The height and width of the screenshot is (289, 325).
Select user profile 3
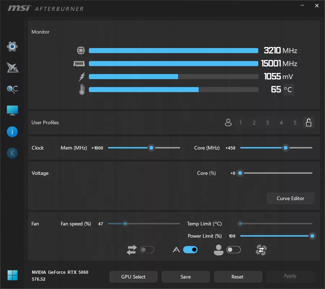coord(268,123)
